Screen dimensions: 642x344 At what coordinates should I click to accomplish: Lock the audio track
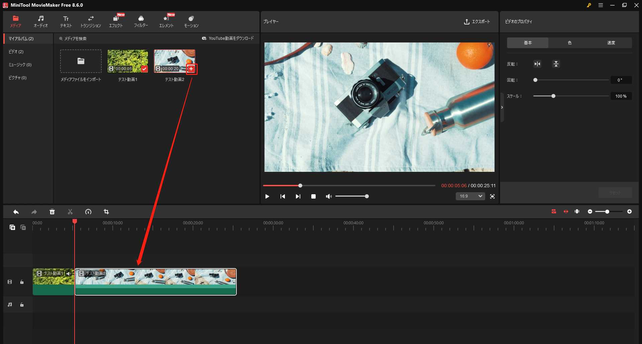(x=22, y=305)
